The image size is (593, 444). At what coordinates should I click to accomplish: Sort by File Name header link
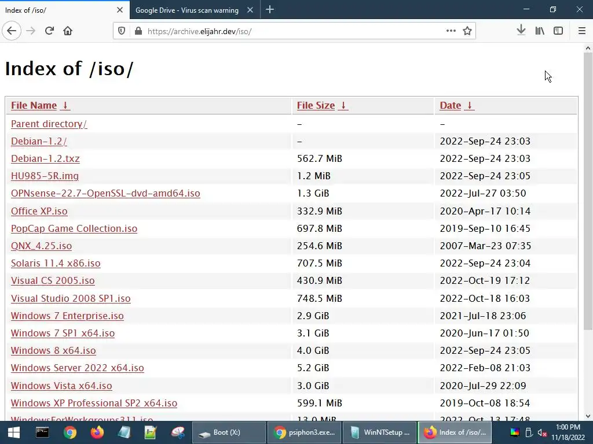34,105
